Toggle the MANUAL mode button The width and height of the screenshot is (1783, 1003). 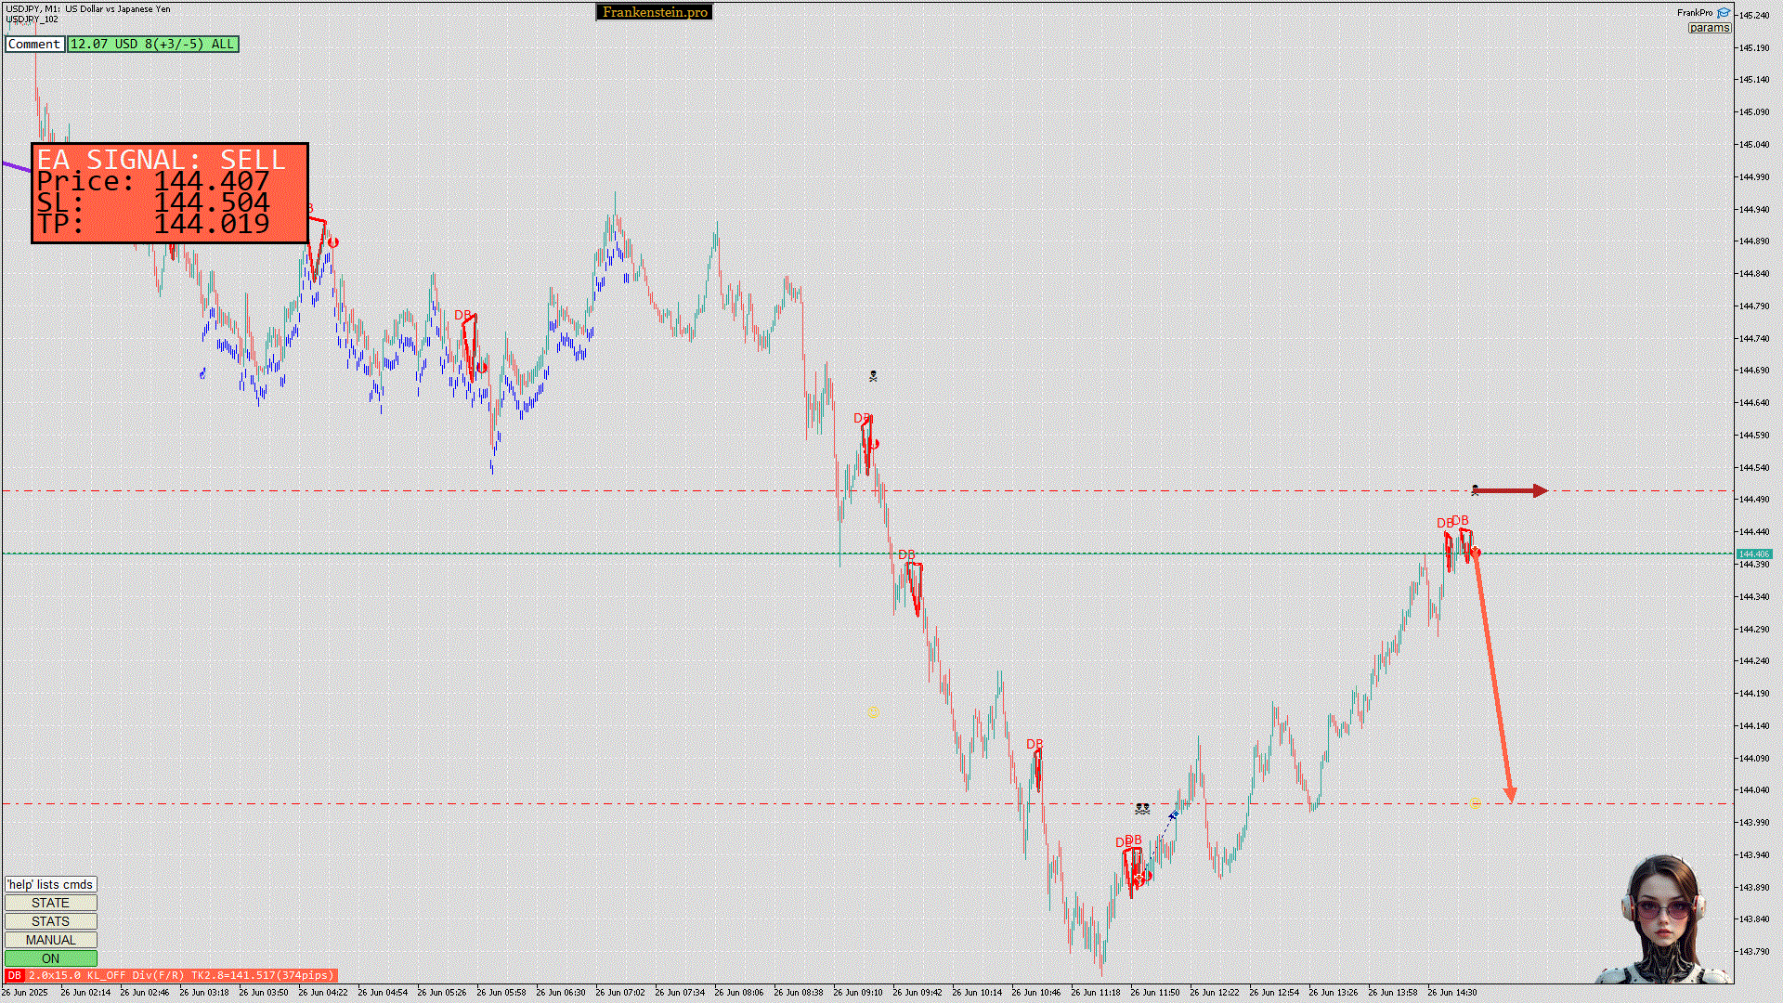point(50,940)
